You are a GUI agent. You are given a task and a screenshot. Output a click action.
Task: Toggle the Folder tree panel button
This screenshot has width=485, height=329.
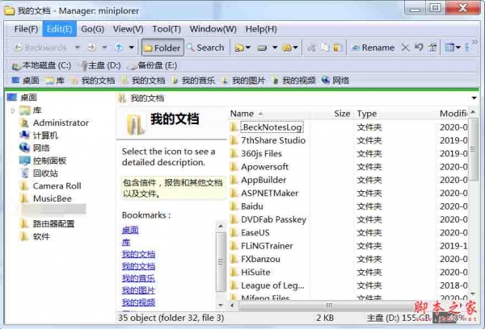click(x=162, y=48)
